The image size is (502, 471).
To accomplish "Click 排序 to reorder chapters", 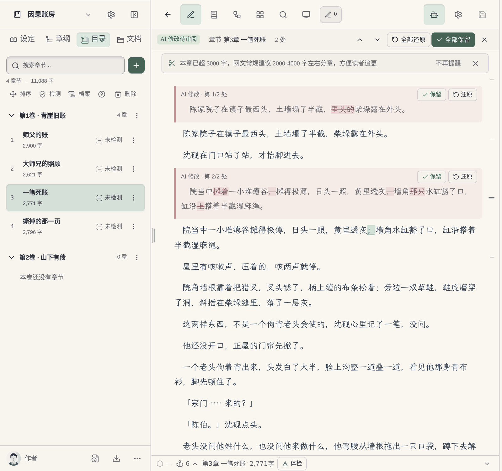I will tap(21, 94).
